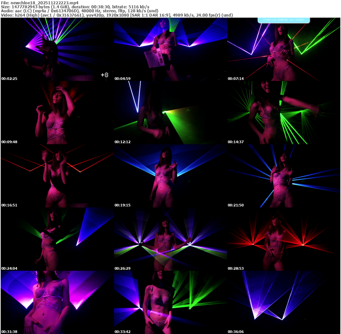Click the Video codec info line
This screenshot has width=341, height=334.
pyautogui.click(x=117, y=15)
